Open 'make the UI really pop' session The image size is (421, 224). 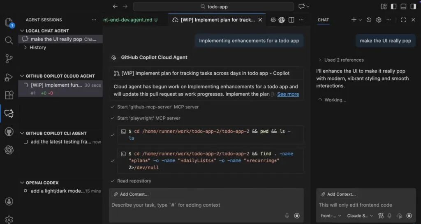pos(60,39)
